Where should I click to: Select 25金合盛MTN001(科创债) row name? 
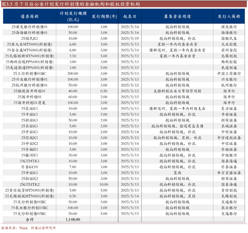(x=29, y=50)
